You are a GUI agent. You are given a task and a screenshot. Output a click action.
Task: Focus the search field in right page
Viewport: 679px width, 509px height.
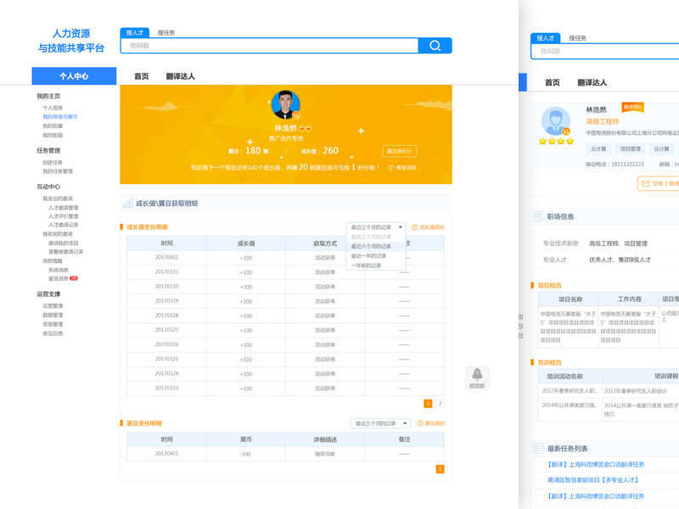[605, 51]
